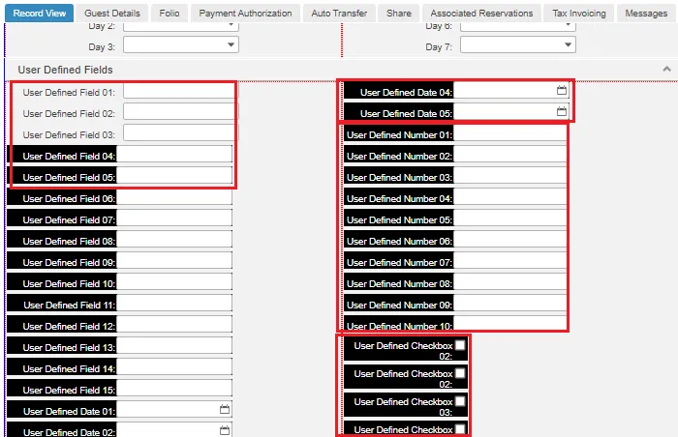Open calendar picker for User Defined Date 01
Viewport: 678px width, 437px height.
tap(225, 409)
